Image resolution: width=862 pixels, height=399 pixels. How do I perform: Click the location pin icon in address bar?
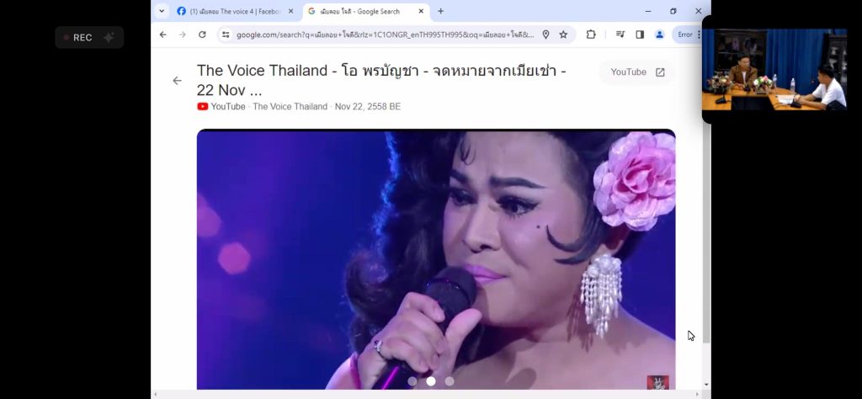[545, 35]
